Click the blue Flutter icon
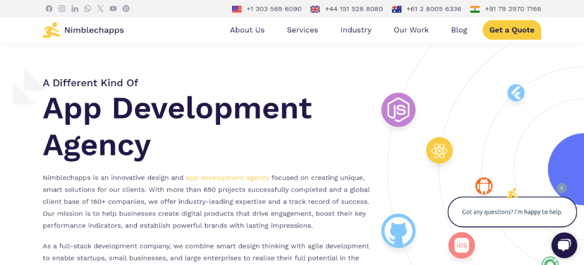This screenshot has width=584, height=265. pyautogui.click(x=516, y=92)
